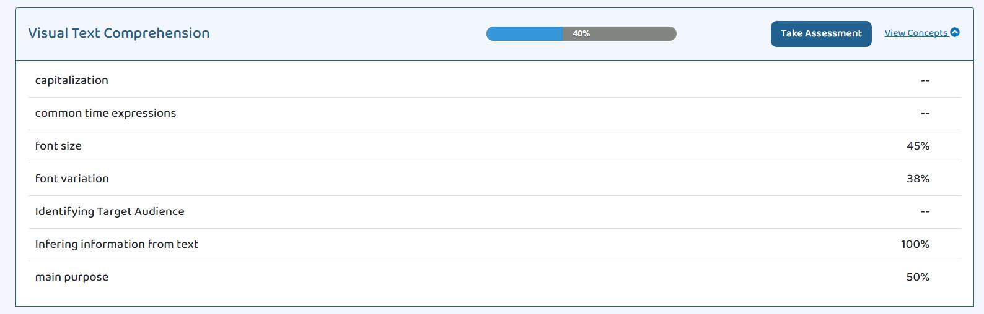This screenshot has width=984, height=314.
Task: Click the 40% progress bar label
Action: [x=581, y=33]
